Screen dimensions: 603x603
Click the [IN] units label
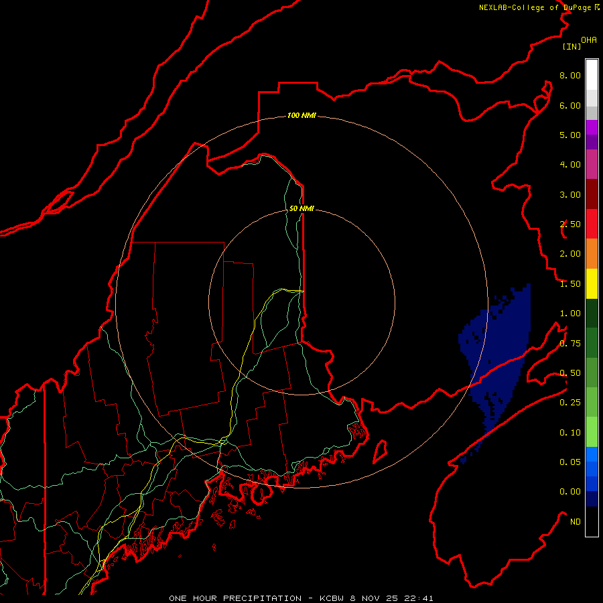tap(572, 46)
